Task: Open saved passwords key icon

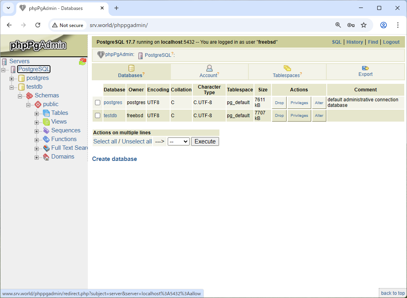Action: [x=351, y=25]
